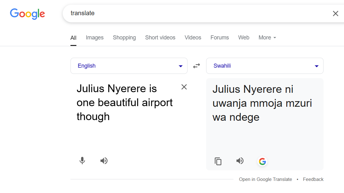
Task: Select the Shopping tab
Action: (x=124, y=38)
